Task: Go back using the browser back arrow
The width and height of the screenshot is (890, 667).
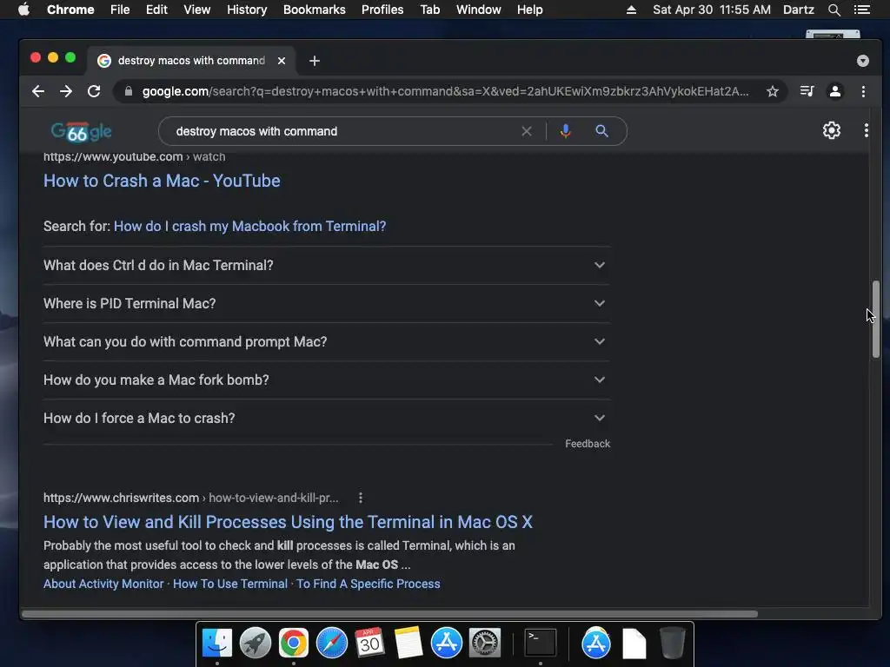Action: (x=38, y=91)
